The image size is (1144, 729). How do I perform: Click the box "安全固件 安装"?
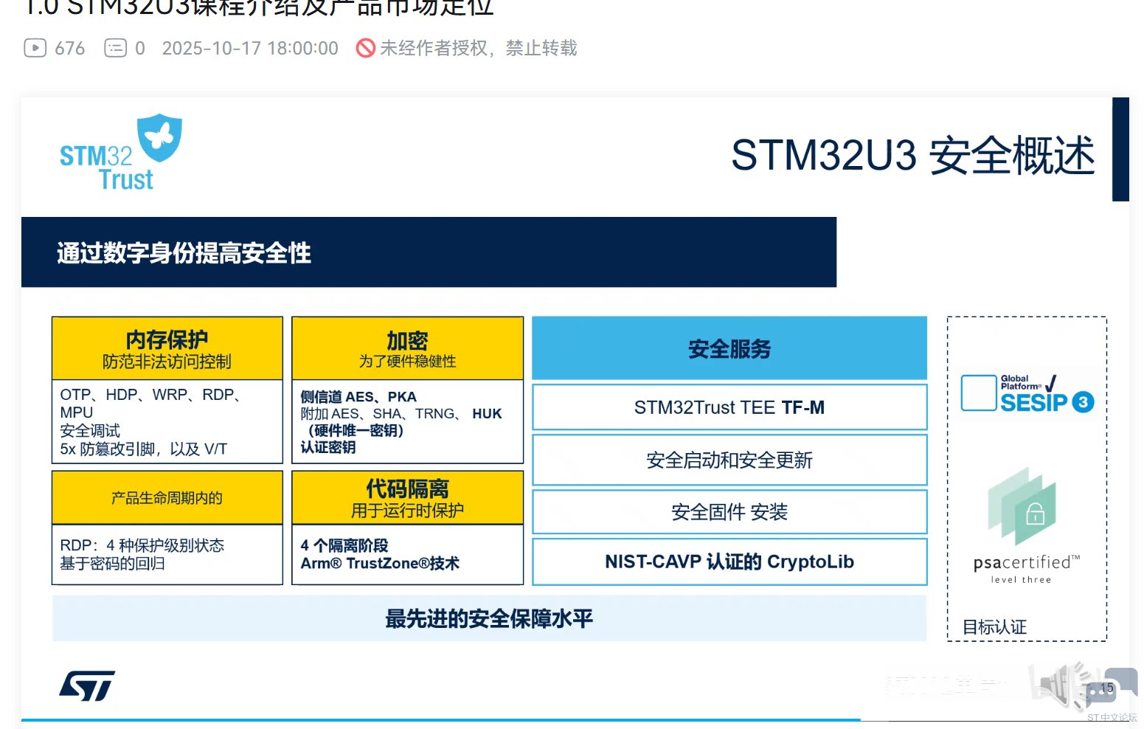coord(729,511)
